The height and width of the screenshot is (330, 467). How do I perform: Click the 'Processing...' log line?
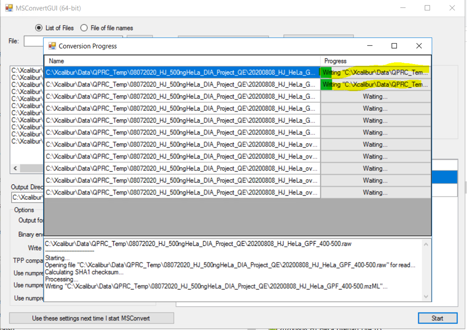(x=62, y=279)
